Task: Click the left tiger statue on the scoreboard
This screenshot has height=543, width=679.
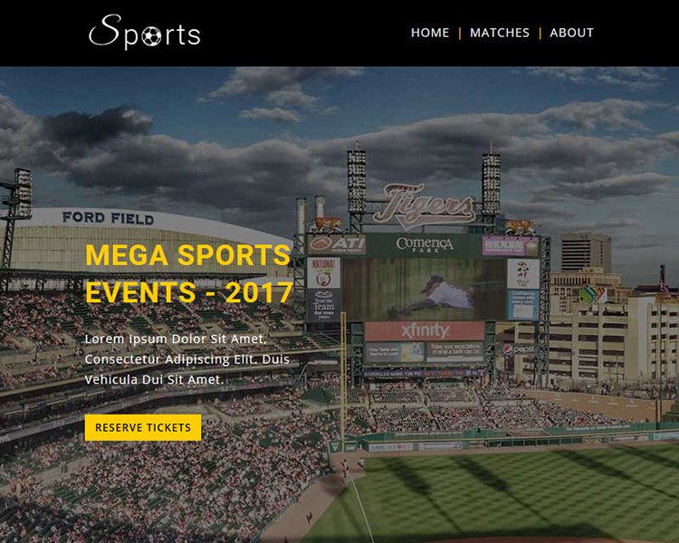Action: pos(325,224)
